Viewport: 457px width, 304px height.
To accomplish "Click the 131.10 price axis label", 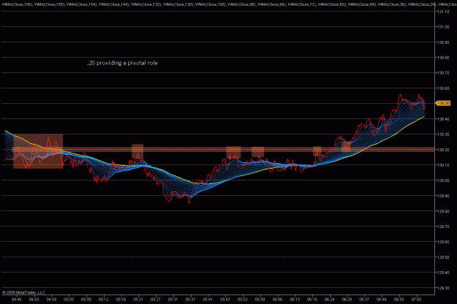I will 442,12.
